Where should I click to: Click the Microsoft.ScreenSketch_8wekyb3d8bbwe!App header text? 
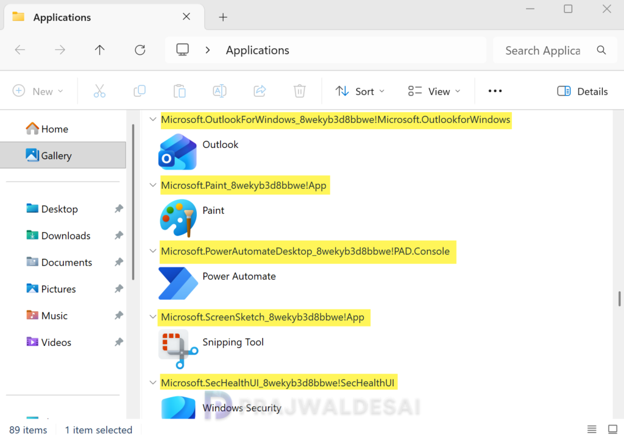(x=263, y=317)
